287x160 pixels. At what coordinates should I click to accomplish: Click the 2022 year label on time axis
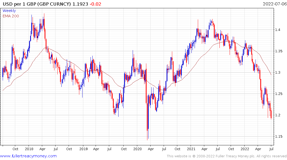click(245, 149)
